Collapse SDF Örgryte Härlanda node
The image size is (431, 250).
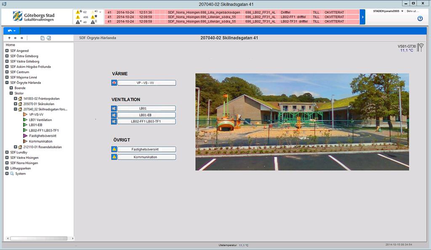(7, 82)
